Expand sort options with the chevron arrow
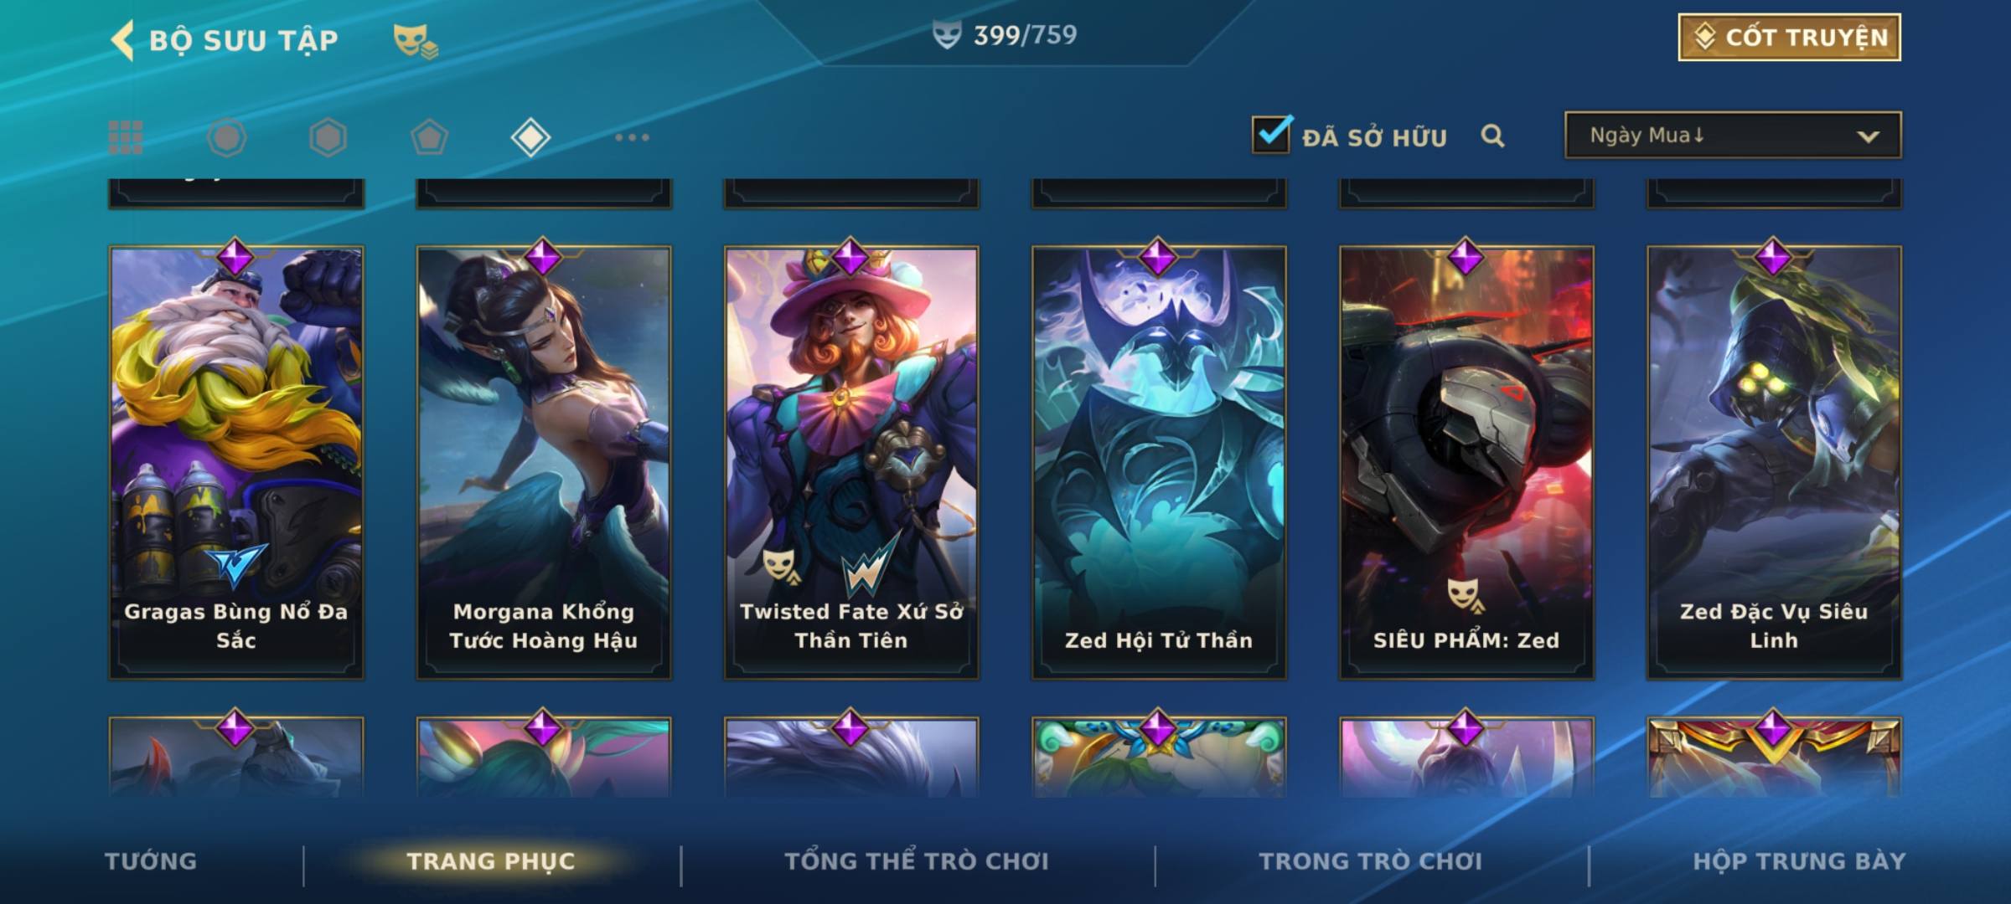The width and height of the screenshot is (2011, 904). click(x=1868, y=136)
